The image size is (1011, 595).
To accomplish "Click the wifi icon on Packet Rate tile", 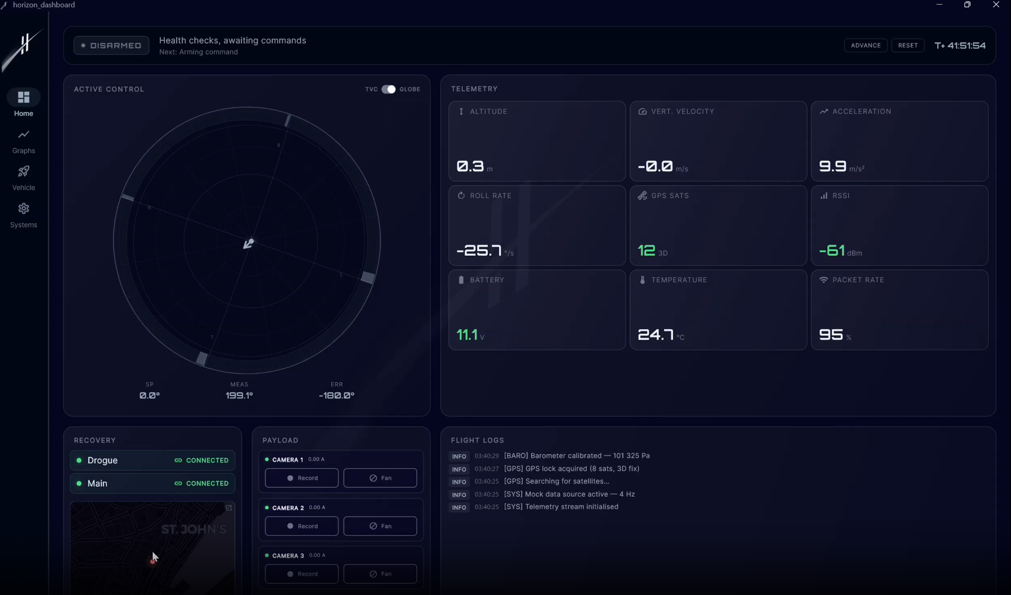I will point(824,280).
